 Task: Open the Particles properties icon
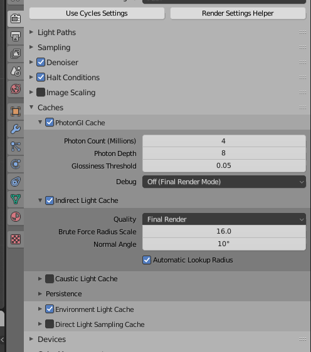(16, 147)
